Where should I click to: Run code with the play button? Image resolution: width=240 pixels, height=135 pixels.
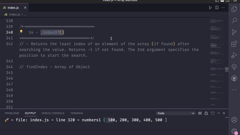210,7
